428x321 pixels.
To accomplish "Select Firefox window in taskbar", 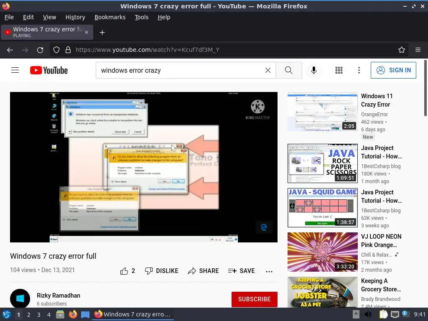I will 132,314.
